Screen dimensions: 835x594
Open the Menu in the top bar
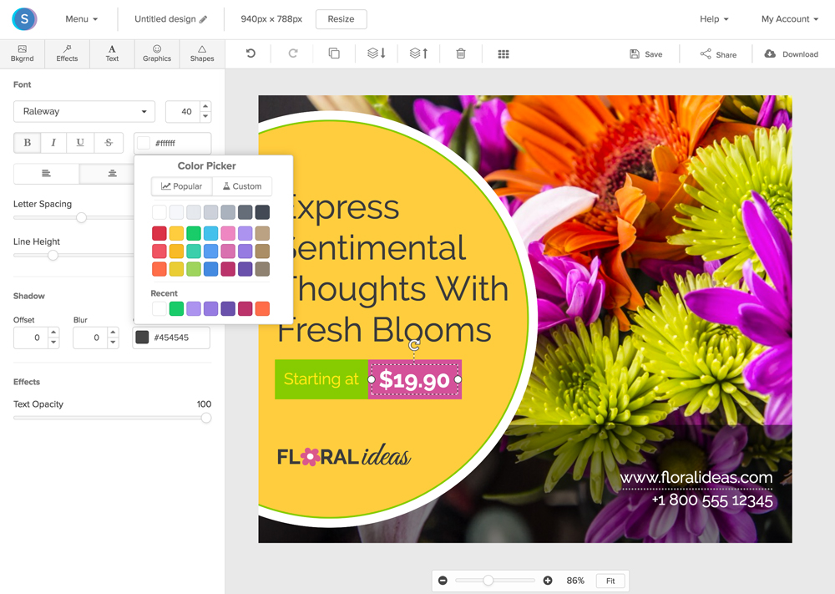tap(81, 18)
